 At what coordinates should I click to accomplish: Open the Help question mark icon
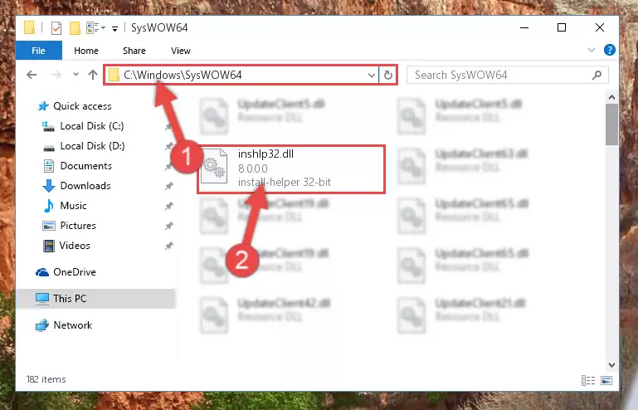[609, 50]
